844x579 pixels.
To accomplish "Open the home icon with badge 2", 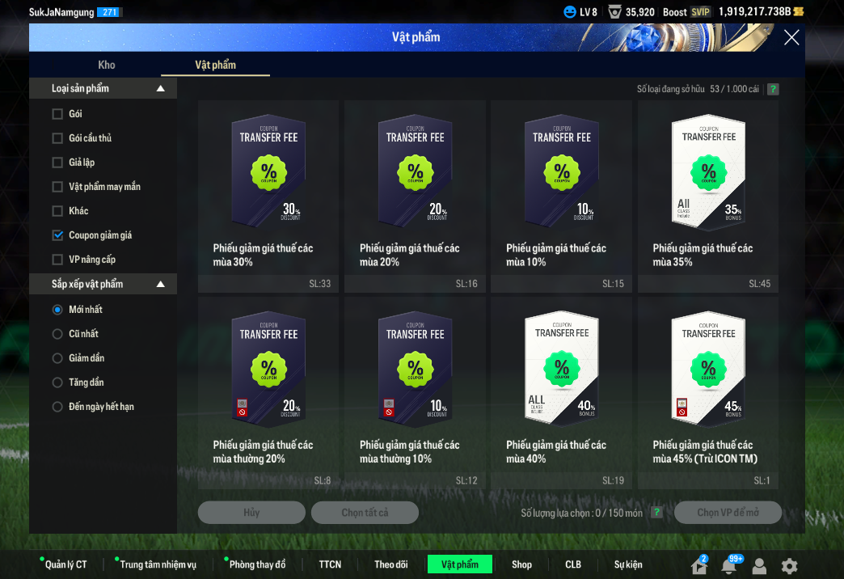I will click(698, 566).
